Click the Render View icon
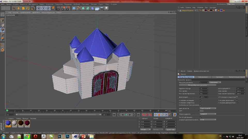 pos(59,8)
